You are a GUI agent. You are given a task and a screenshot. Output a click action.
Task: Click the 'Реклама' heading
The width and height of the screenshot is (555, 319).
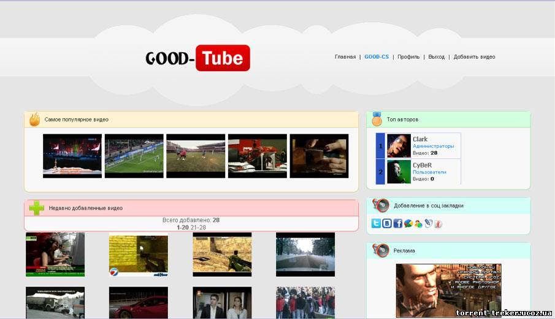click(x=404, y=251)
